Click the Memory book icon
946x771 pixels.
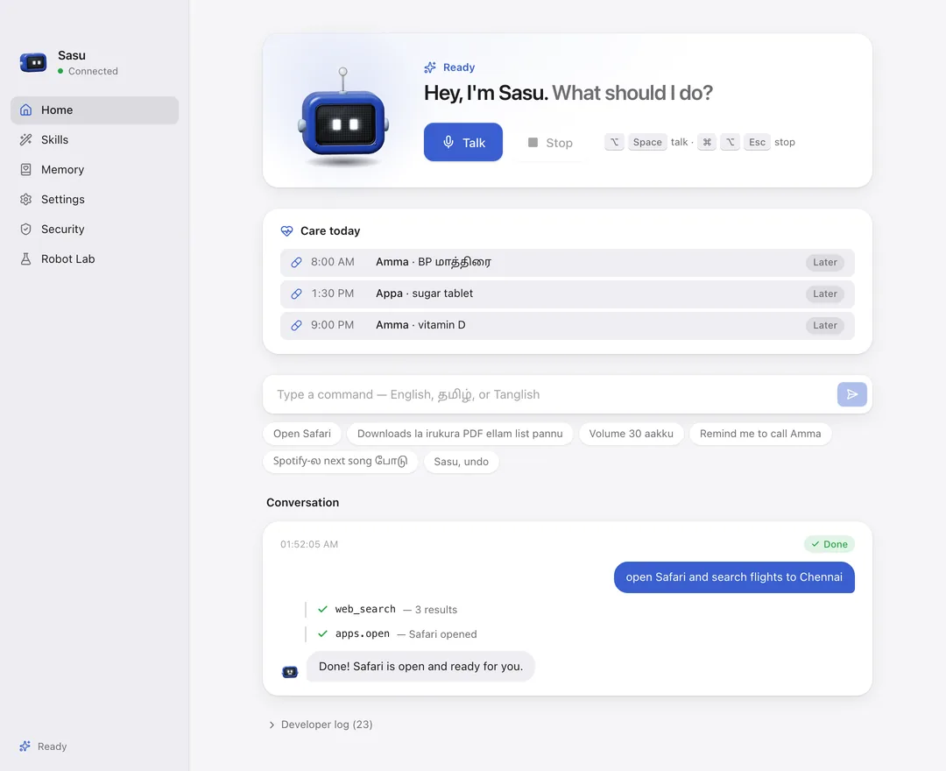tap(26, 169)
